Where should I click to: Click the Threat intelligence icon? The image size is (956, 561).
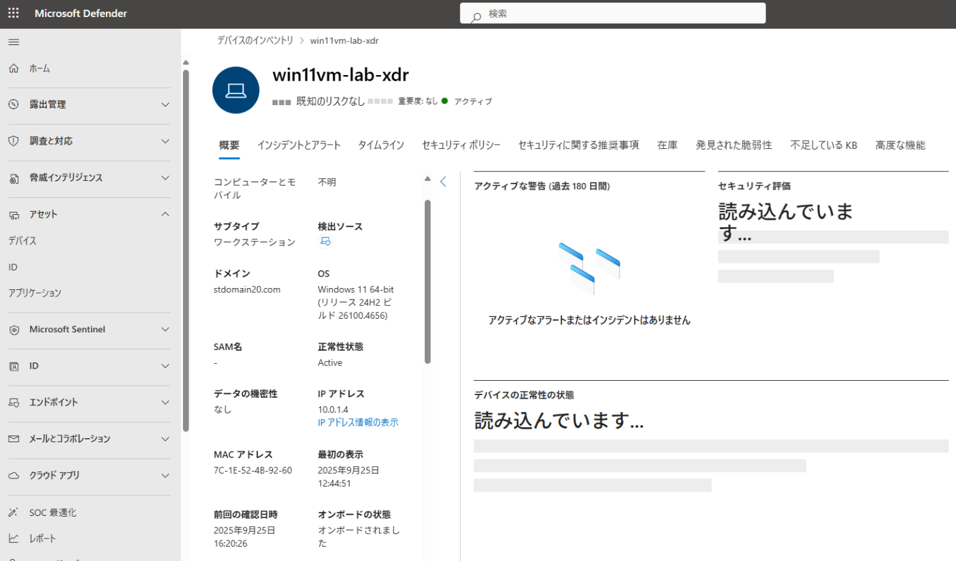tap(14, 178)
